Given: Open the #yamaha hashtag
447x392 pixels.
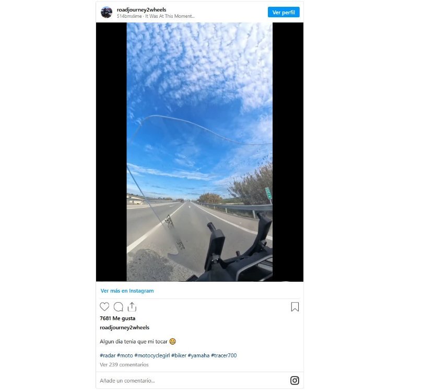Looking at the screenshot, I should (198, 355).
